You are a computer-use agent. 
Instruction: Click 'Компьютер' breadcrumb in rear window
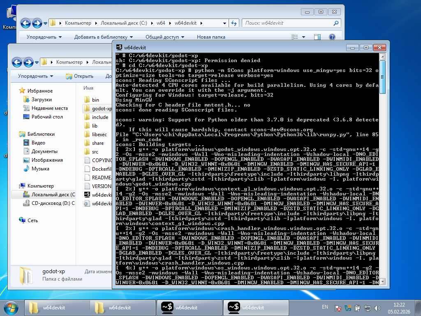coord(78,23)
